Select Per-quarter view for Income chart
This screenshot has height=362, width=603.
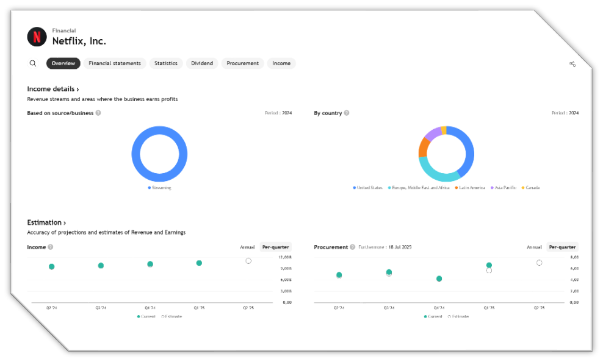[x=275, y=247]
